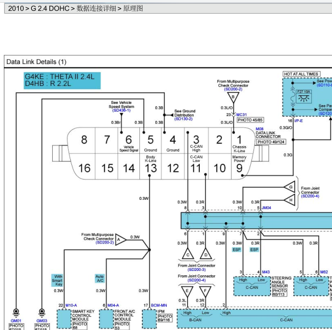The width and height of the screenshot is (332, 330).
Task: Click the 'HOT AT ALL TIMES' label
Action: [x=301, y=74]
